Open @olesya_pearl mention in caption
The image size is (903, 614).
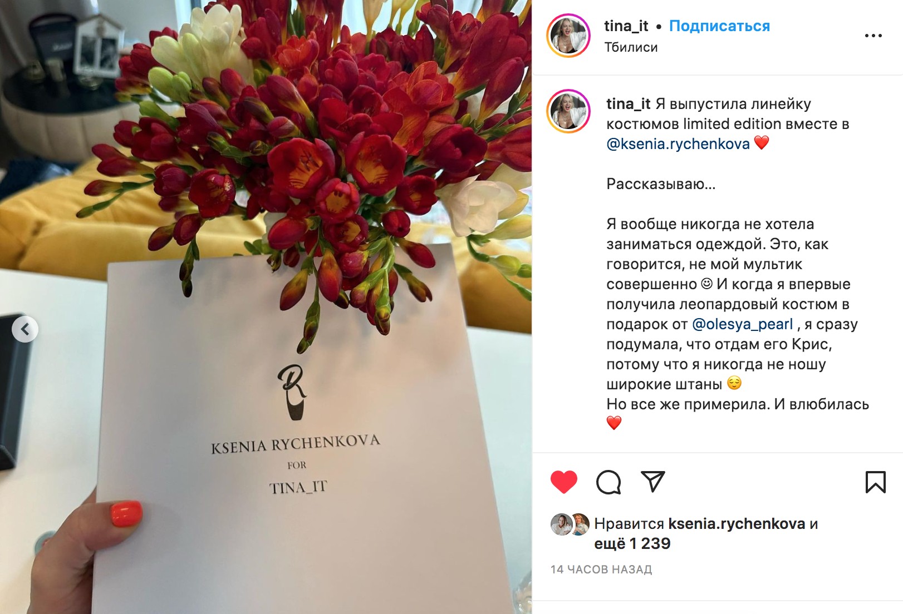[x=742, y=324]
